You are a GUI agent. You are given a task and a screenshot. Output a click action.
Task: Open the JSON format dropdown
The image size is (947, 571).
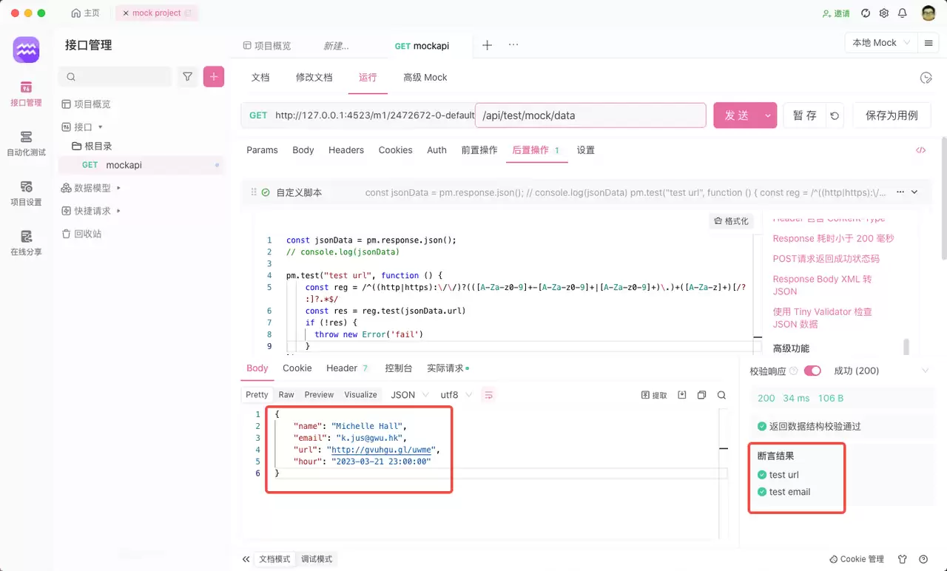pyautogui.click(x=409, y=395)
